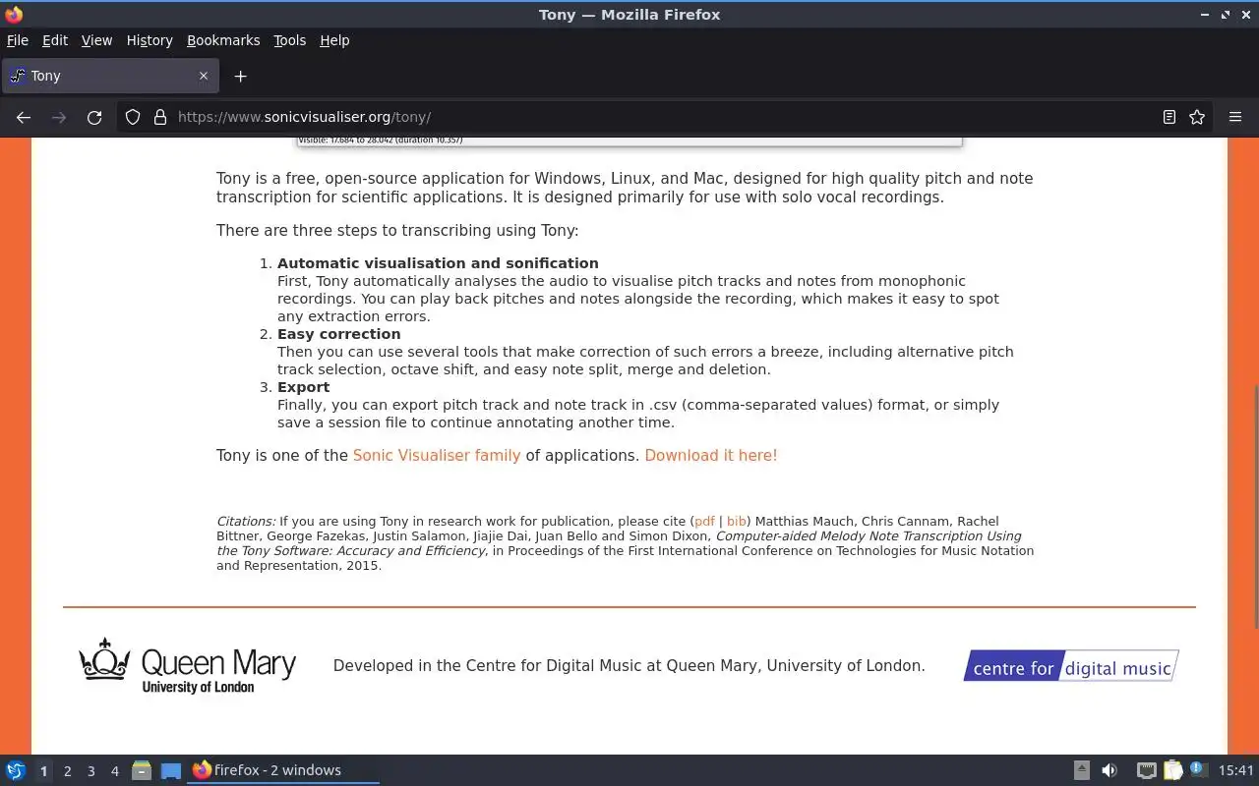The height and width of the screenshot is (786, 1259).
Task: Follow the Sonic Visualiser family link
Action: pyautogui.click(x=437, y=456)
